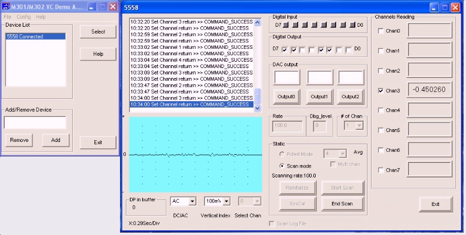466x235 pixels.
Task: Select the Scan mode radio button
Action: tap(282, 165)
